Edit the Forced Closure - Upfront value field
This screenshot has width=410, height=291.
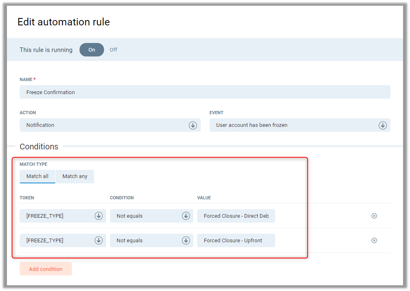[236, 241]
